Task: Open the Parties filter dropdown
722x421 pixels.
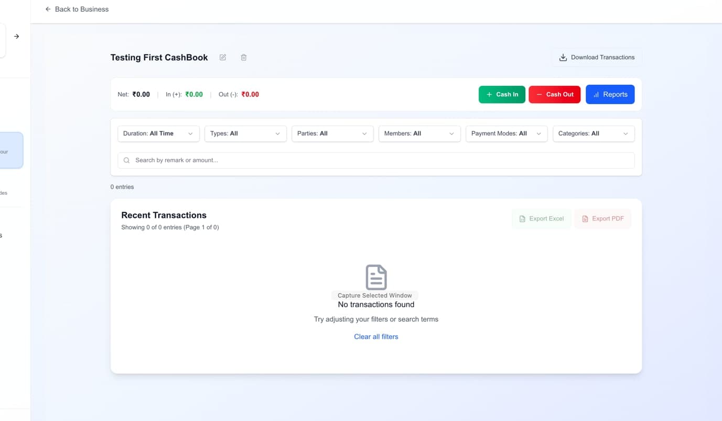Action: tap(332, 134)
